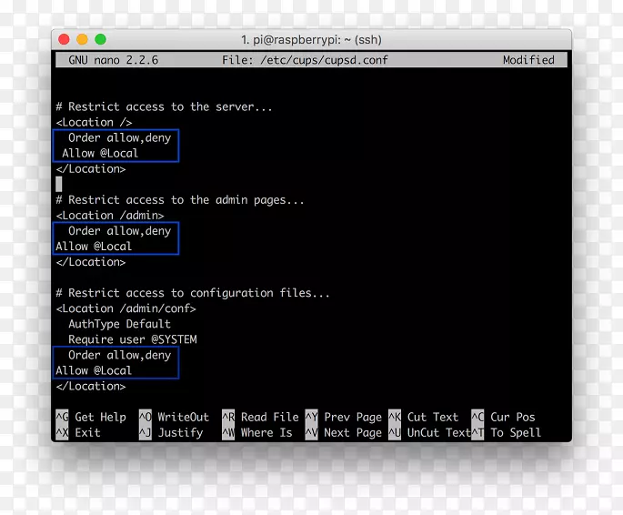Click the '^X Exit' shortcut
The height and width of the screenshot is (515, 623).
pyautogui.click(x=78, y=432)
